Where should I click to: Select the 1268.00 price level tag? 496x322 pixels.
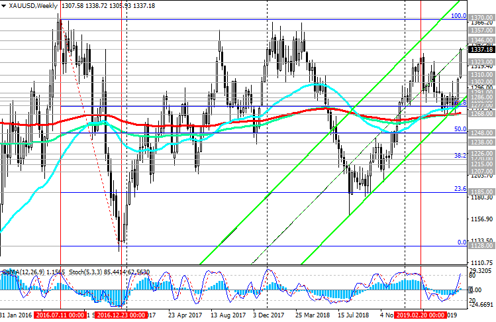point(480,113)
